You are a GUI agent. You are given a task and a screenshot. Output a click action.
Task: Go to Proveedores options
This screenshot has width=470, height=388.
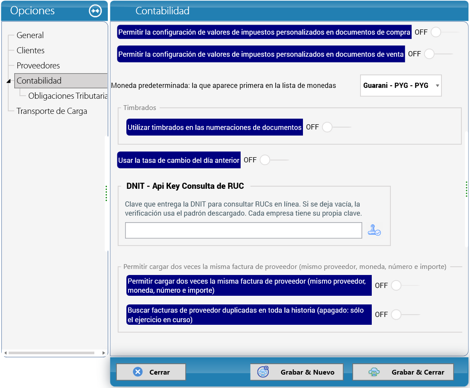tap(38, 66)
